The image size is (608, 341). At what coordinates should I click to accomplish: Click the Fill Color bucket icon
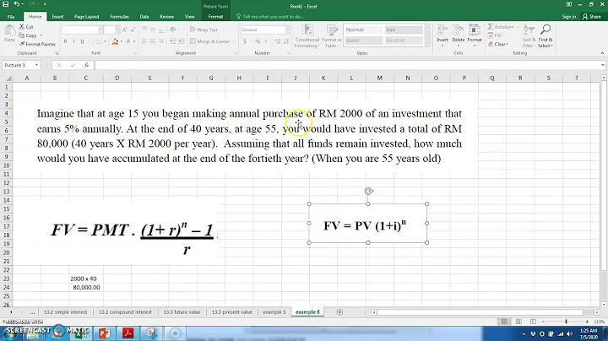pyautogui.click(x=115, y=41)
